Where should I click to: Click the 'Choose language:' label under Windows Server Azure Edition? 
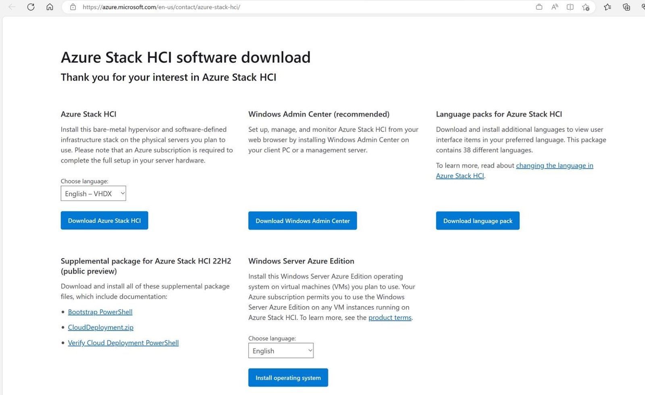click(x=272, y=339)
